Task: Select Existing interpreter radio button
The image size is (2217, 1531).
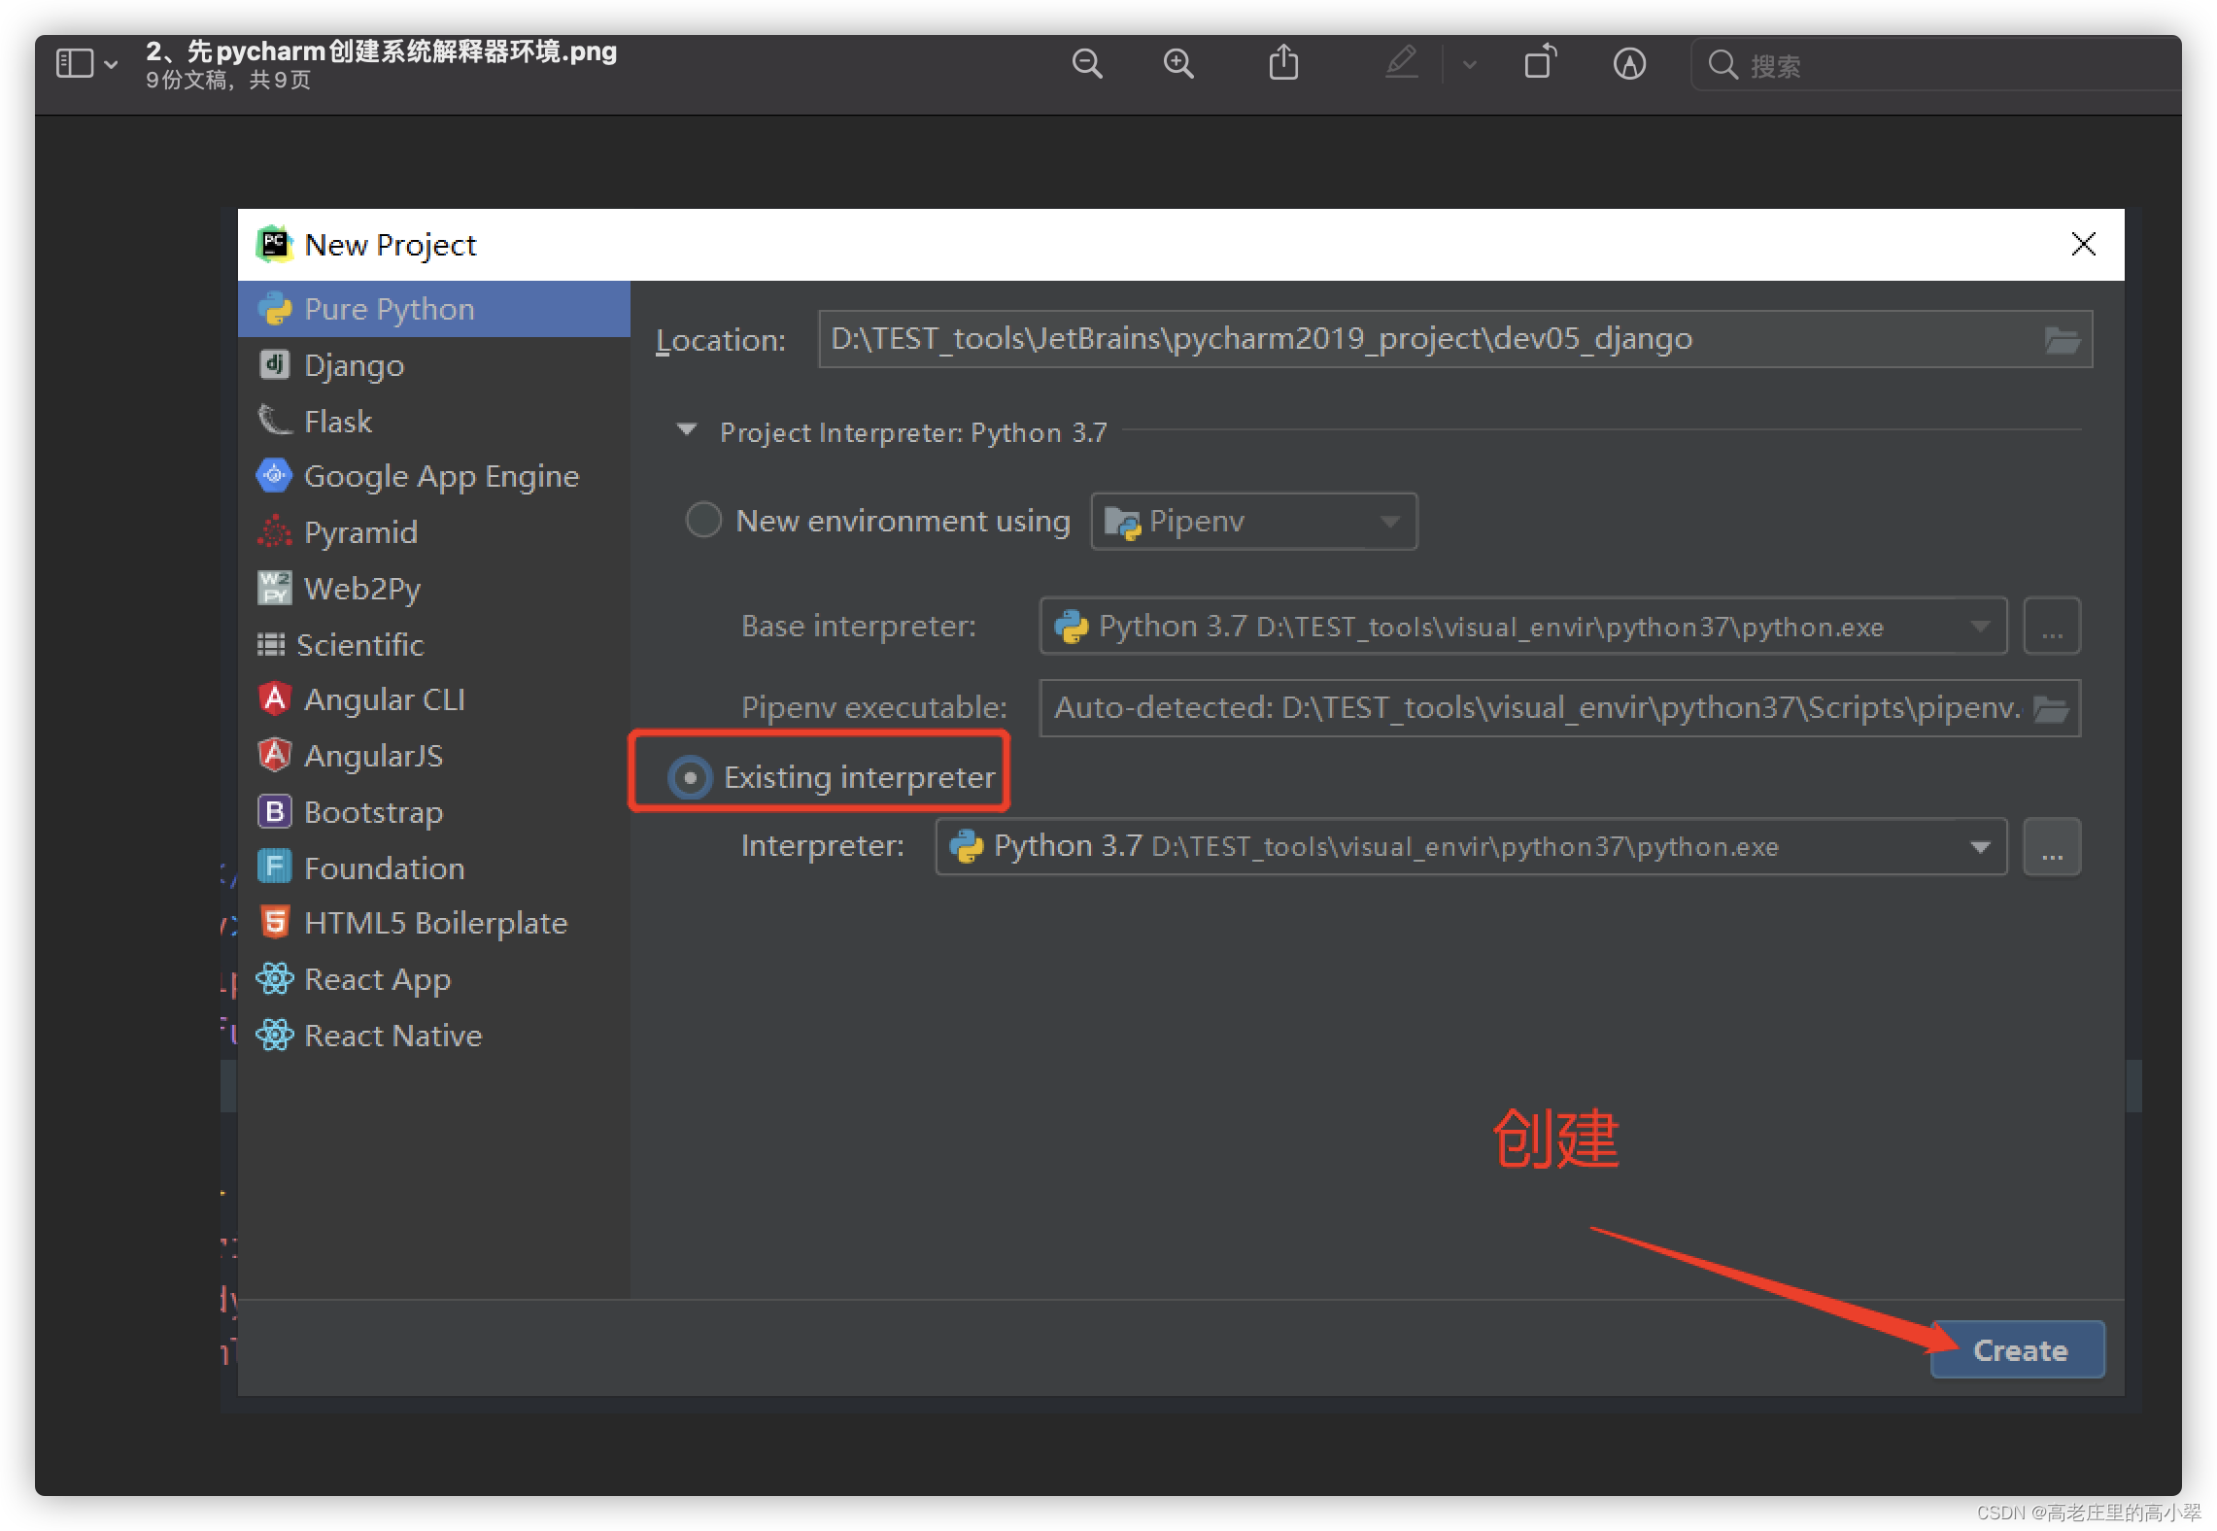Action: pos(690,777)
